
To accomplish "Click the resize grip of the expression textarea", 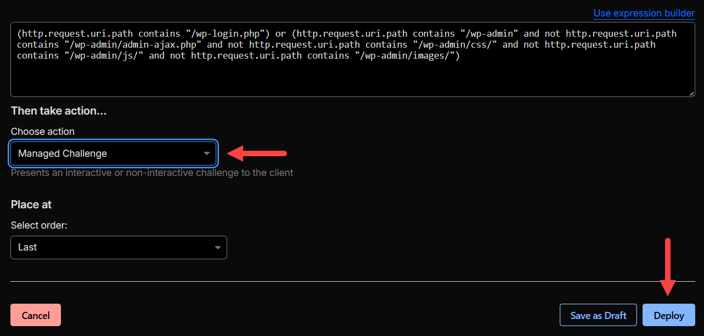I will 690,92.
